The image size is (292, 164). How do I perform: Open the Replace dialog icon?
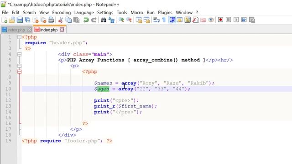[111, 20]
